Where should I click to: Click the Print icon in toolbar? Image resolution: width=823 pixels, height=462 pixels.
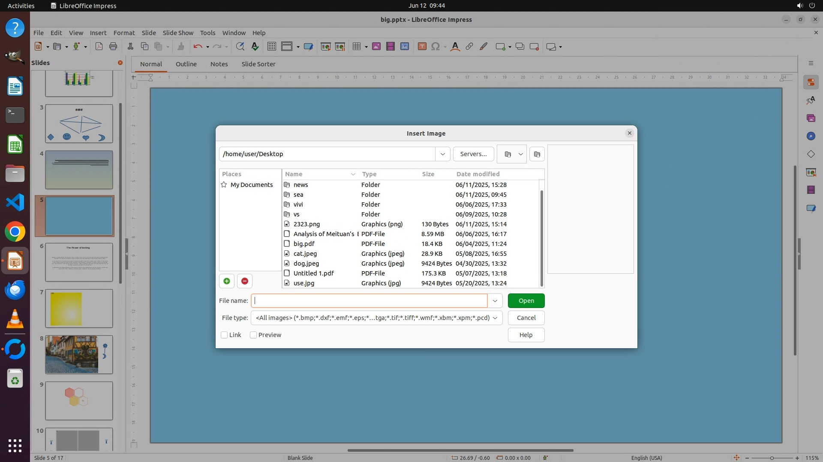[x=113, y=47]
